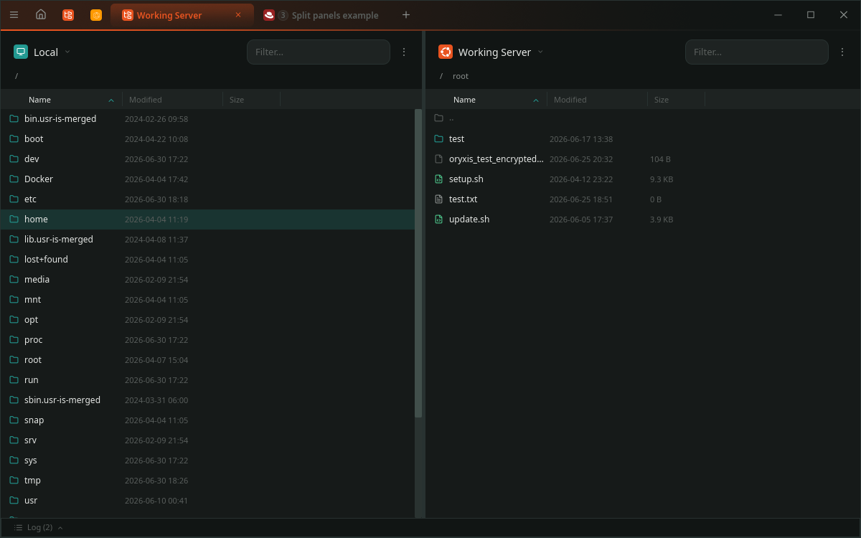Close the Working Server tab
The width and height of the screenshot is (861, 538).
238,15
